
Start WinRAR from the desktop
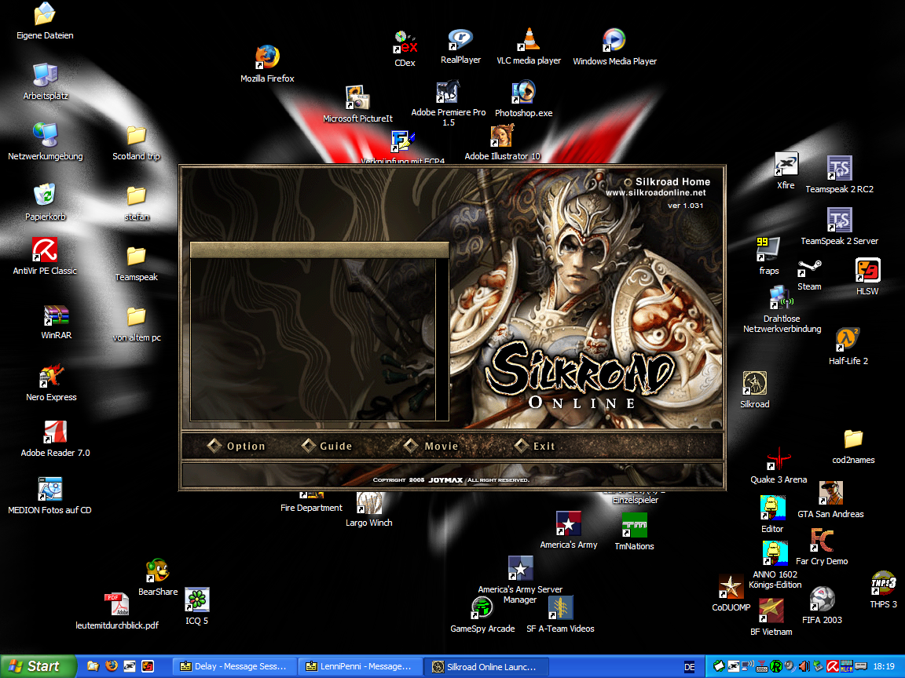(x=56, y=316)
